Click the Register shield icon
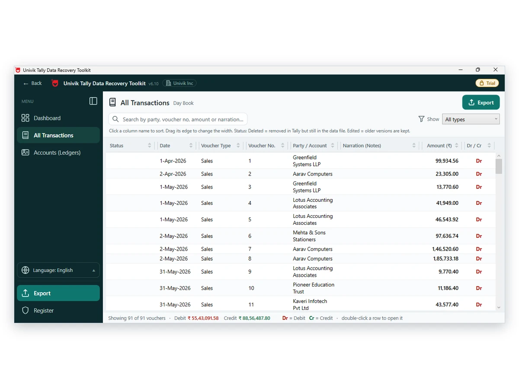The height and width of the screenshot is (389, 519). [26, 310]
